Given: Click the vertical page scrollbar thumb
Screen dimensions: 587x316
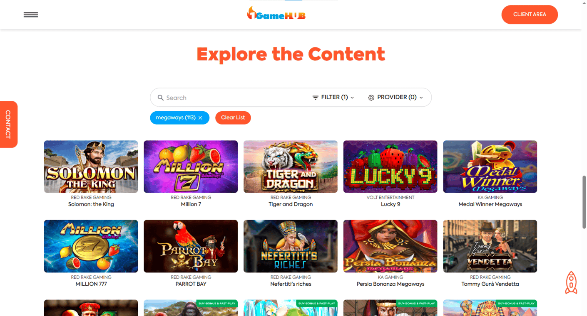Looking at the screenshot, I should tap(584, 202).
